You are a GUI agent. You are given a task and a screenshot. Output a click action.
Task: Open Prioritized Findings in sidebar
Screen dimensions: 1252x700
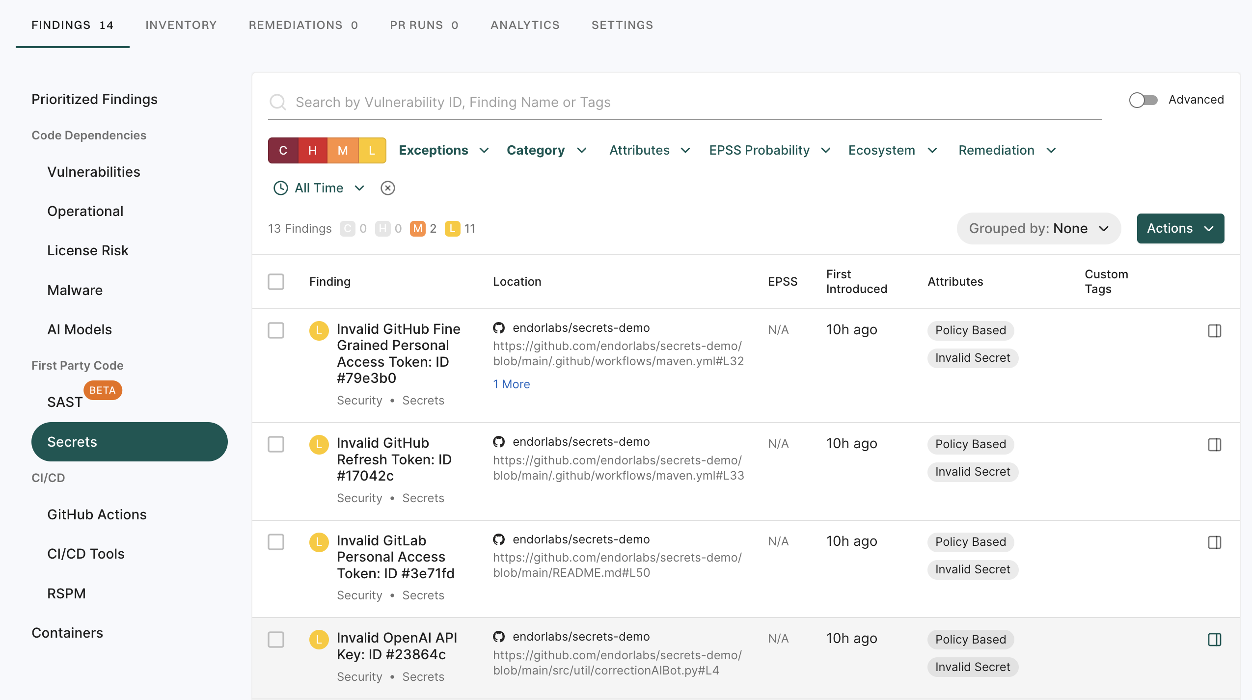tap(94, 99)
